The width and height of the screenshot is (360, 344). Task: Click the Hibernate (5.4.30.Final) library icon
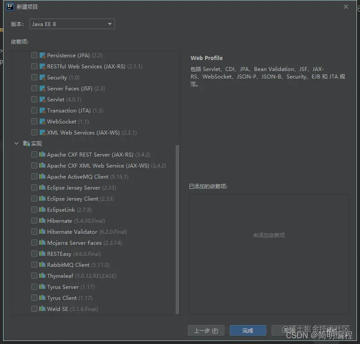coord(42,221)
